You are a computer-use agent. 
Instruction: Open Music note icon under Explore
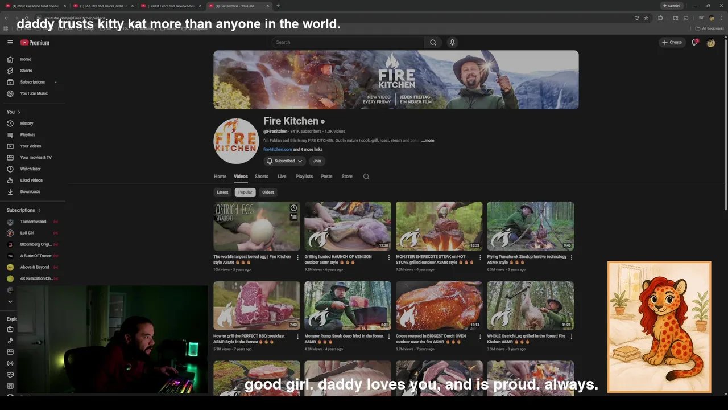tap(10, 341)
